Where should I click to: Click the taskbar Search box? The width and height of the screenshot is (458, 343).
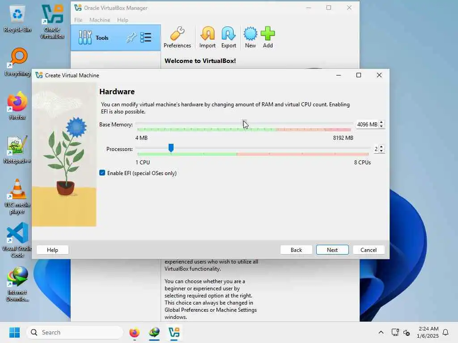coord(75,332)
